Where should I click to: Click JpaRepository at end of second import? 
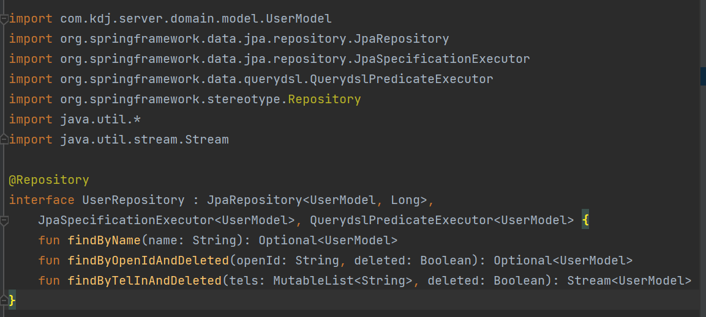coord(401,39)
